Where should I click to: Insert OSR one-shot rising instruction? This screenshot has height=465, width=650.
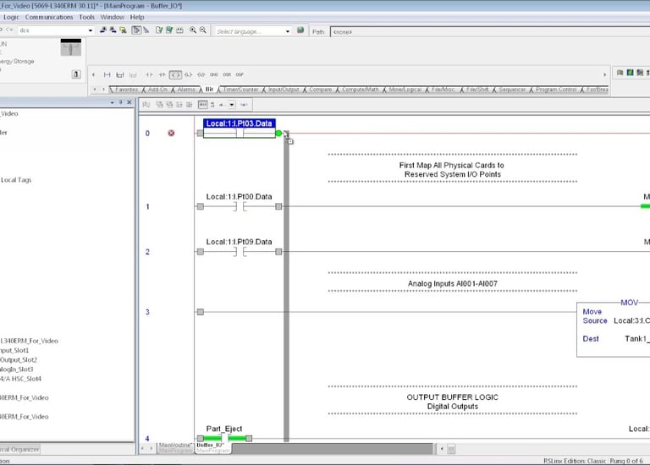pyautogui.click(x=227, y=74)
